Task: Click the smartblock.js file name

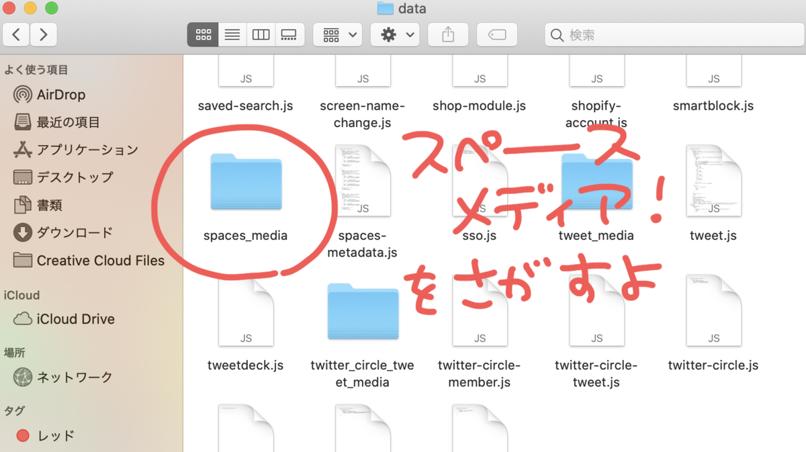Action: tap(713, 106)
